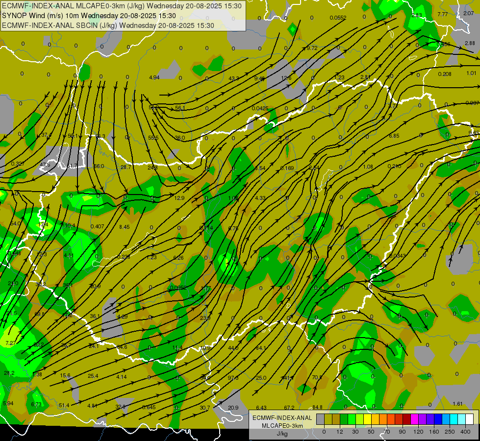480x441 pixels.
Task: Click the map value '0.208'
Action: click(x=445, y=74)
